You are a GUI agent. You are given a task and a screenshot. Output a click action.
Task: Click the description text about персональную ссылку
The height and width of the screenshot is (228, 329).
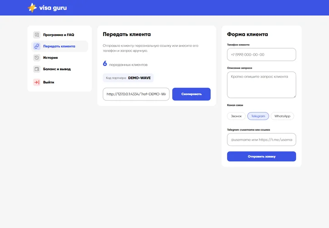(150, 48)
